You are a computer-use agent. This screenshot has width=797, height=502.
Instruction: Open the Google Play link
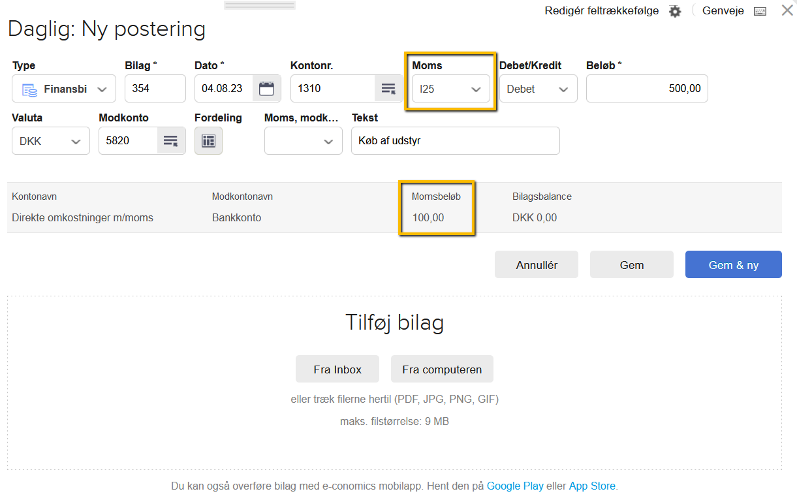click(x=515, y=486)
